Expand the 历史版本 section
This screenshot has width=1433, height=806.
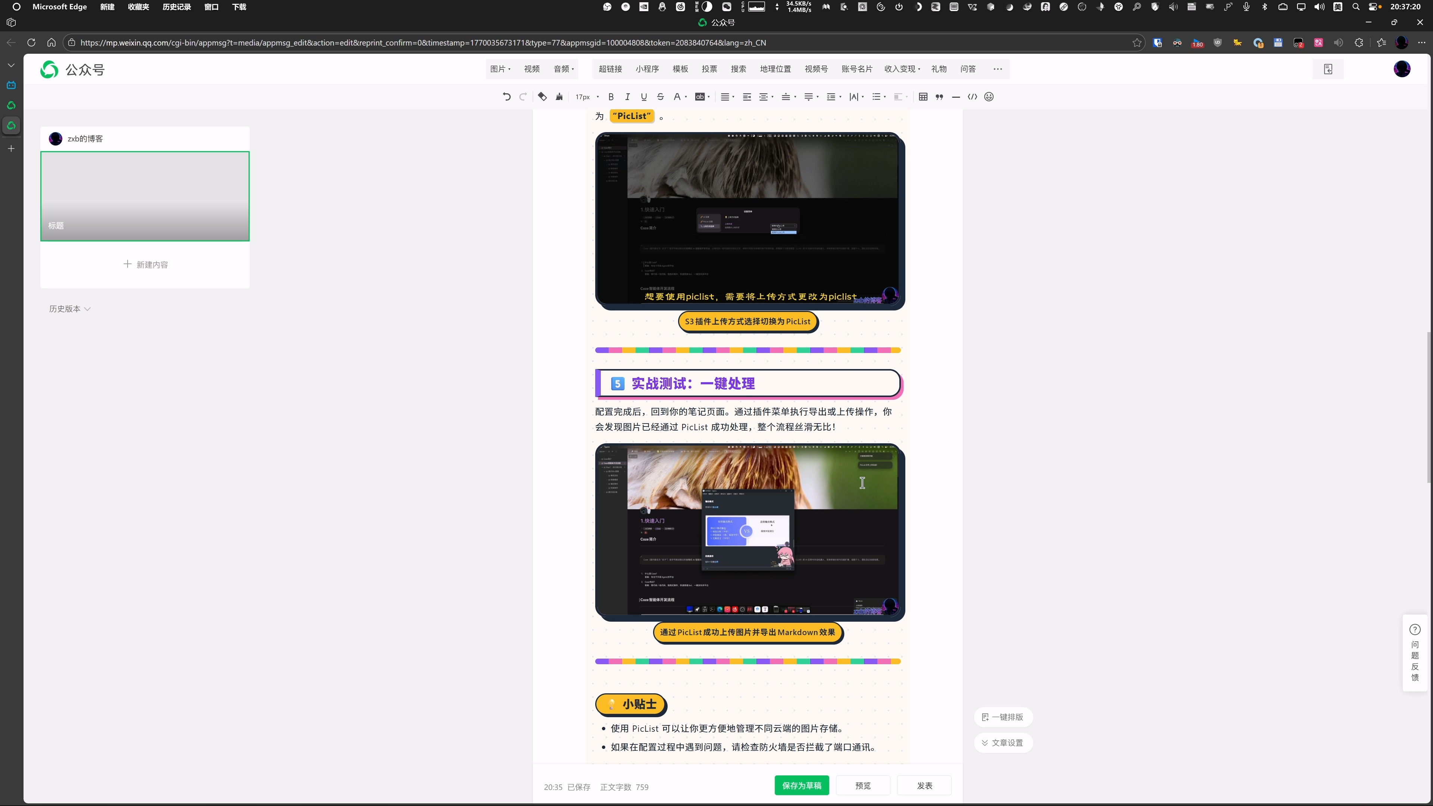69,309
